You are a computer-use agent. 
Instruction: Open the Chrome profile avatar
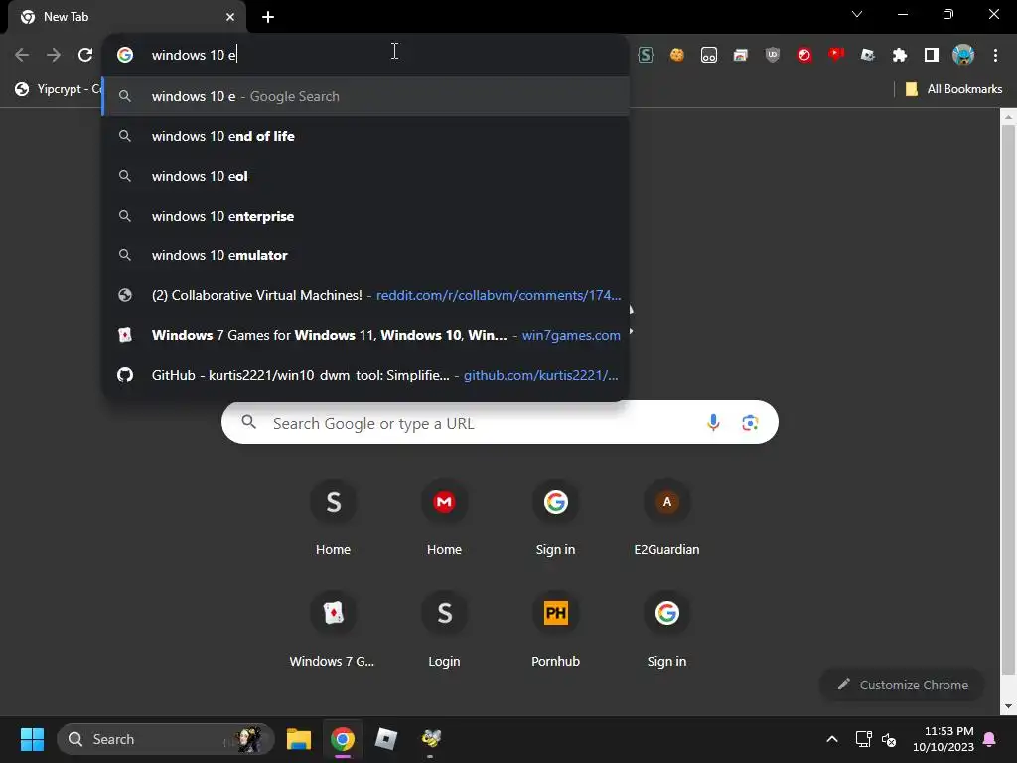pos(963,55)
